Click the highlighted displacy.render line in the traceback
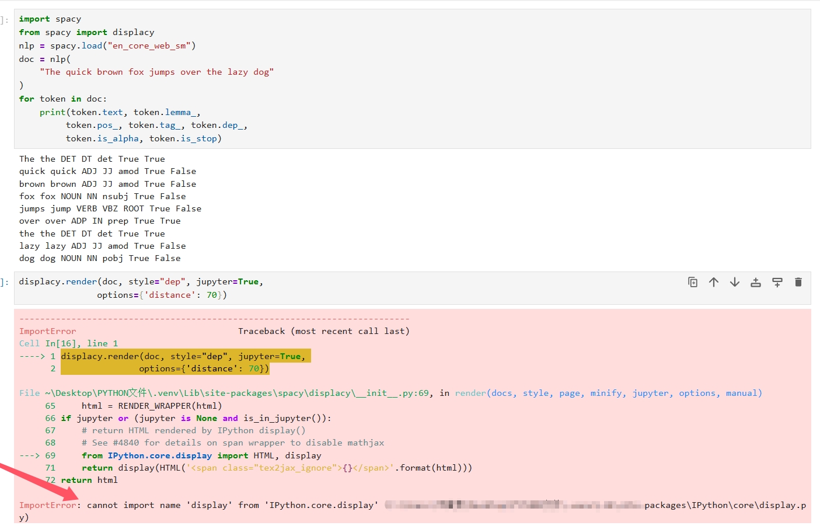 point(186,356)
